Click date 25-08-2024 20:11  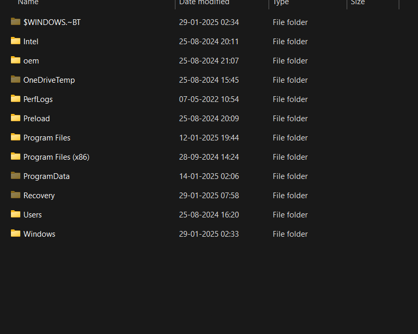[x=209, y=42]
